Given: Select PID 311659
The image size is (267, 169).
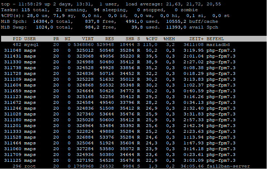Looking at the screenshot, I should [13, 91].
